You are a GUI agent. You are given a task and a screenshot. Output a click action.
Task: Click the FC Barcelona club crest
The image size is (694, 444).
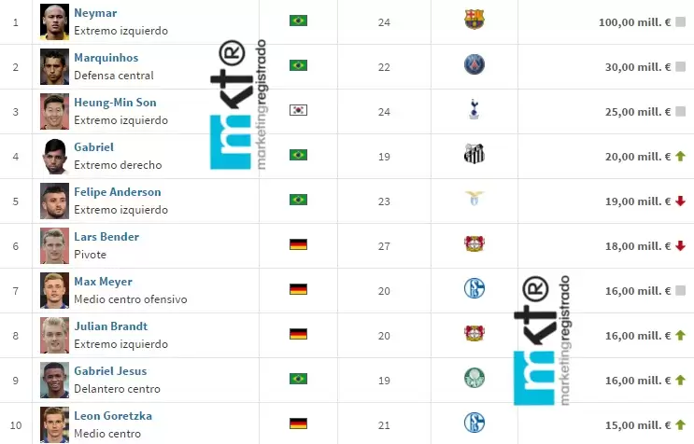[x=474, y=21]
